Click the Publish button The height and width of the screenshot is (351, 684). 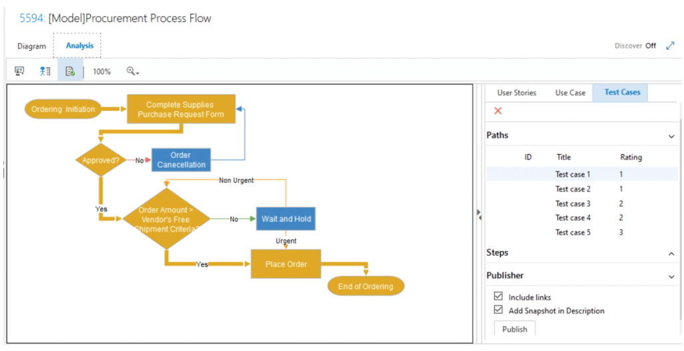[x=515, y=328]
